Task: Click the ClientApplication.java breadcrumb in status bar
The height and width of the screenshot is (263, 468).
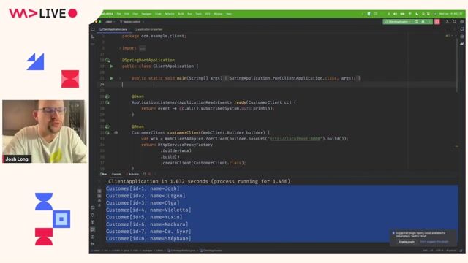Action: point(181,251)
